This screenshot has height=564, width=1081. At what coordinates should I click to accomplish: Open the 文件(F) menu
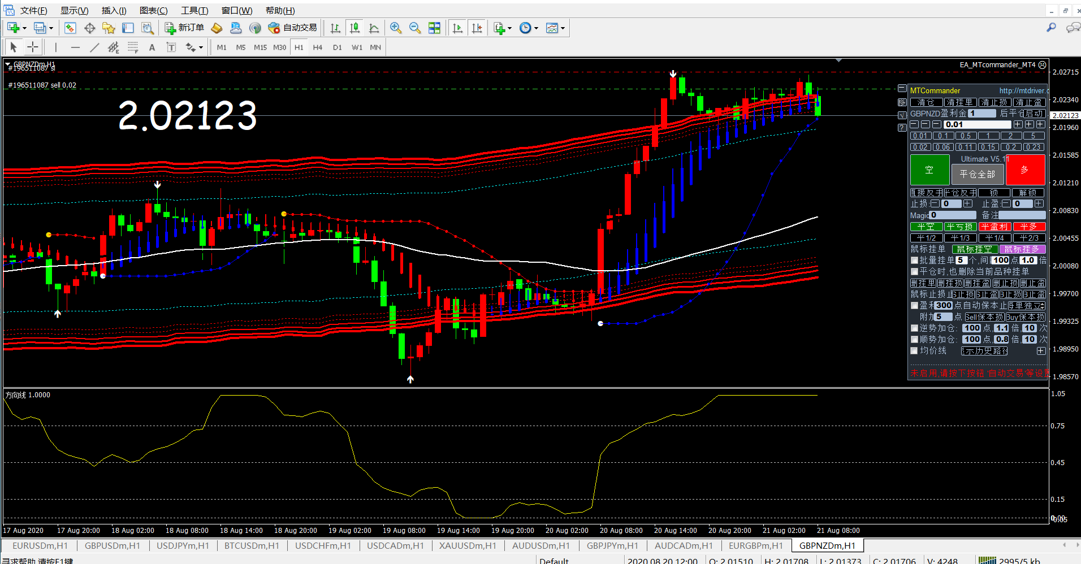click(34, 10)
